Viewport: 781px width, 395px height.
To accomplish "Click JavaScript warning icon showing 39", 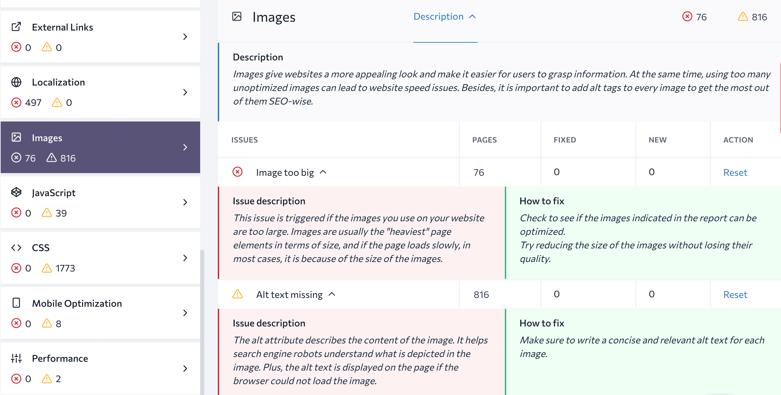I will click(x=47, y=213).
